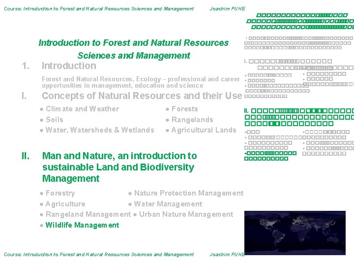Click the Earth at night world map image

click(x=295, y=233)
